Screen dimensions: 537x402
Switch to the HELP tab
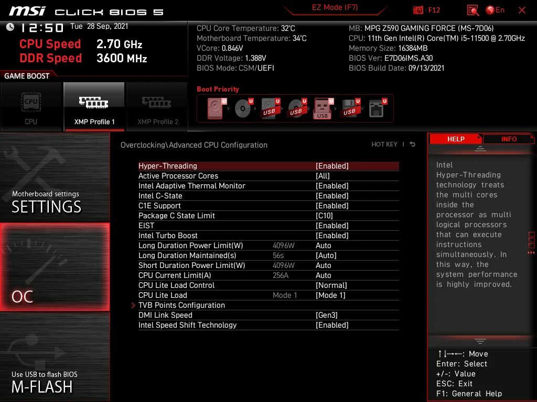[456, 139]
